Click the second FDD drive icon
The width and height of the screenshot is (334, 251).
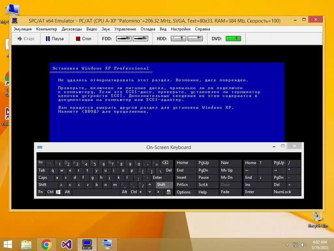(140, 39)
